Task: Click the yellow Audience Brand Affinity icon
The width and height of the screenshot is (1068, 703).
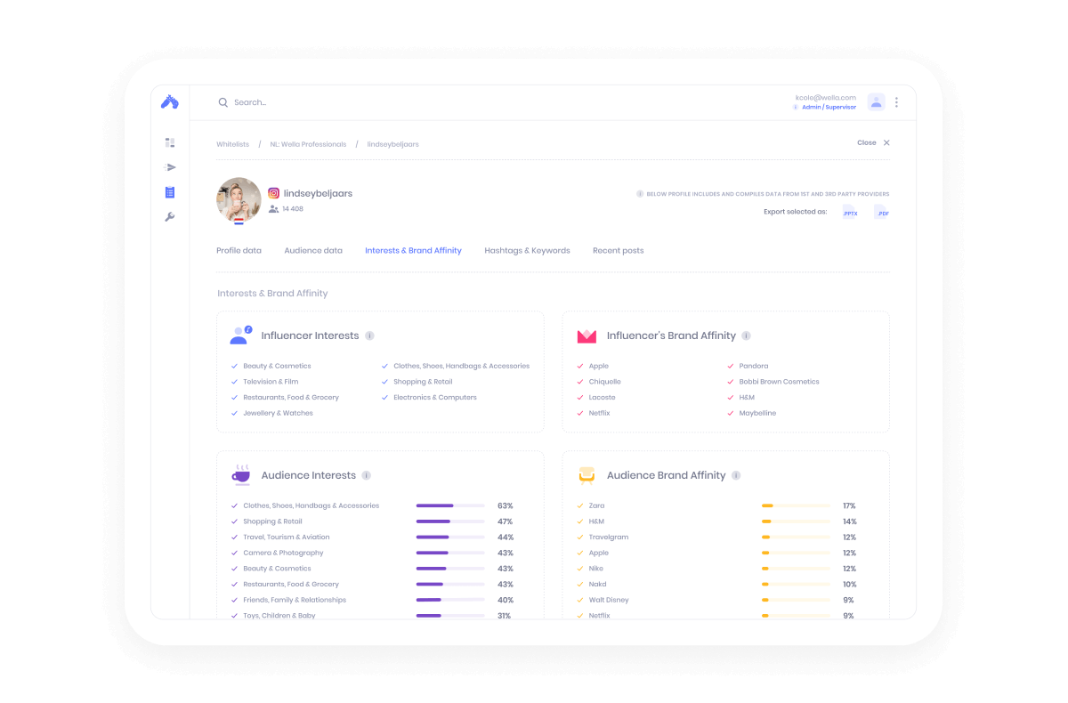Action: [587, 475]
